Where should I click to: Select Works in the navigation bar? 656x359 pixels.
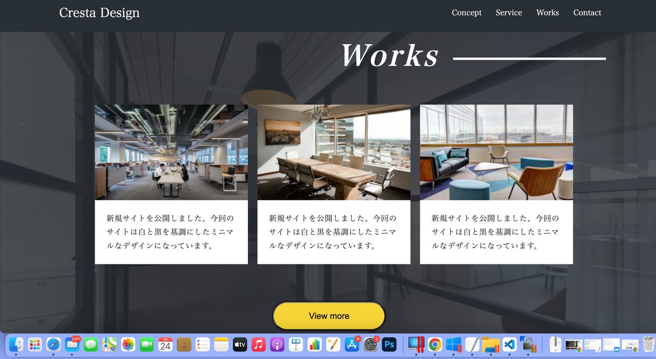tap(547, 12)
